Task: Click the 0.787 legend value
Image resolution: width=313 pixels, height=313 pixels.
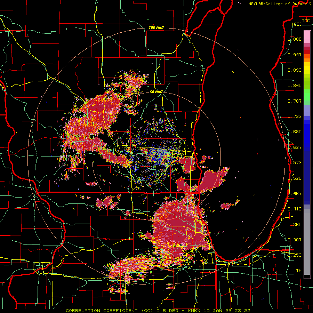Action: 295,101
